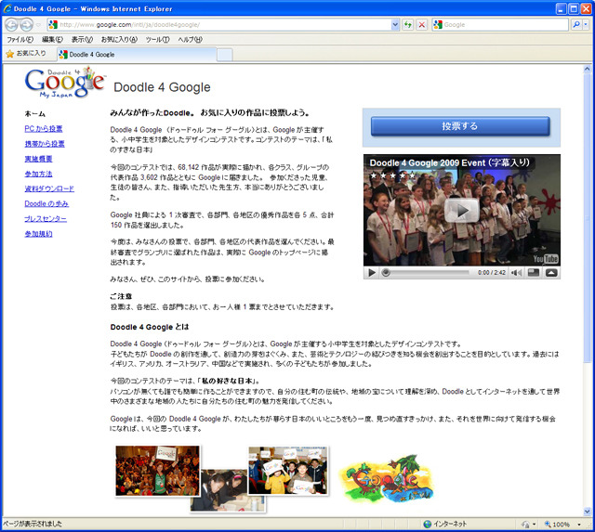Viewport: 595px width, 532px height.
Task: Click the video star rating
Action: coord(392,175)
